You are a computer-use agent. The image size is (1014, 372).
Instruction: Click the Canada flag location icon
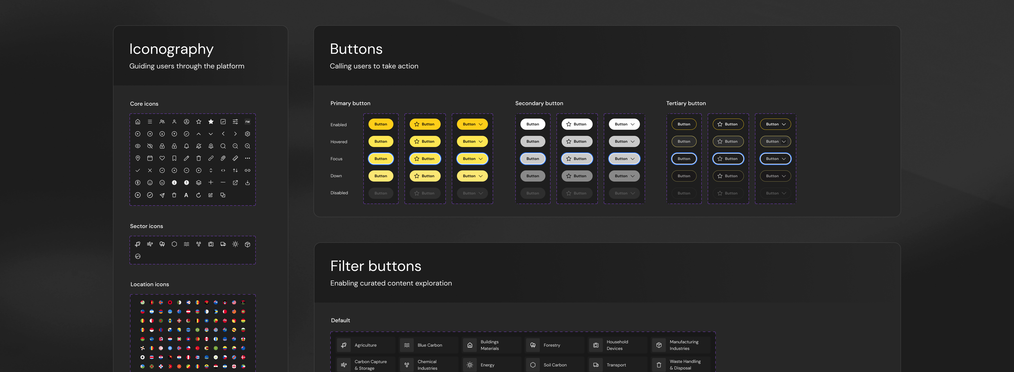point(207,339)
